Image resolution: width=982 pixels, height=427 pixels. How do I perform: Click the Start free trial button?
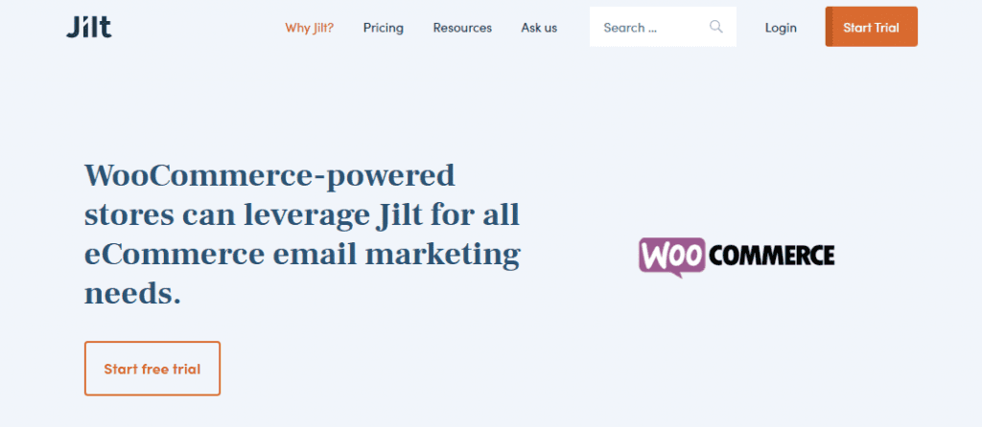152,369
